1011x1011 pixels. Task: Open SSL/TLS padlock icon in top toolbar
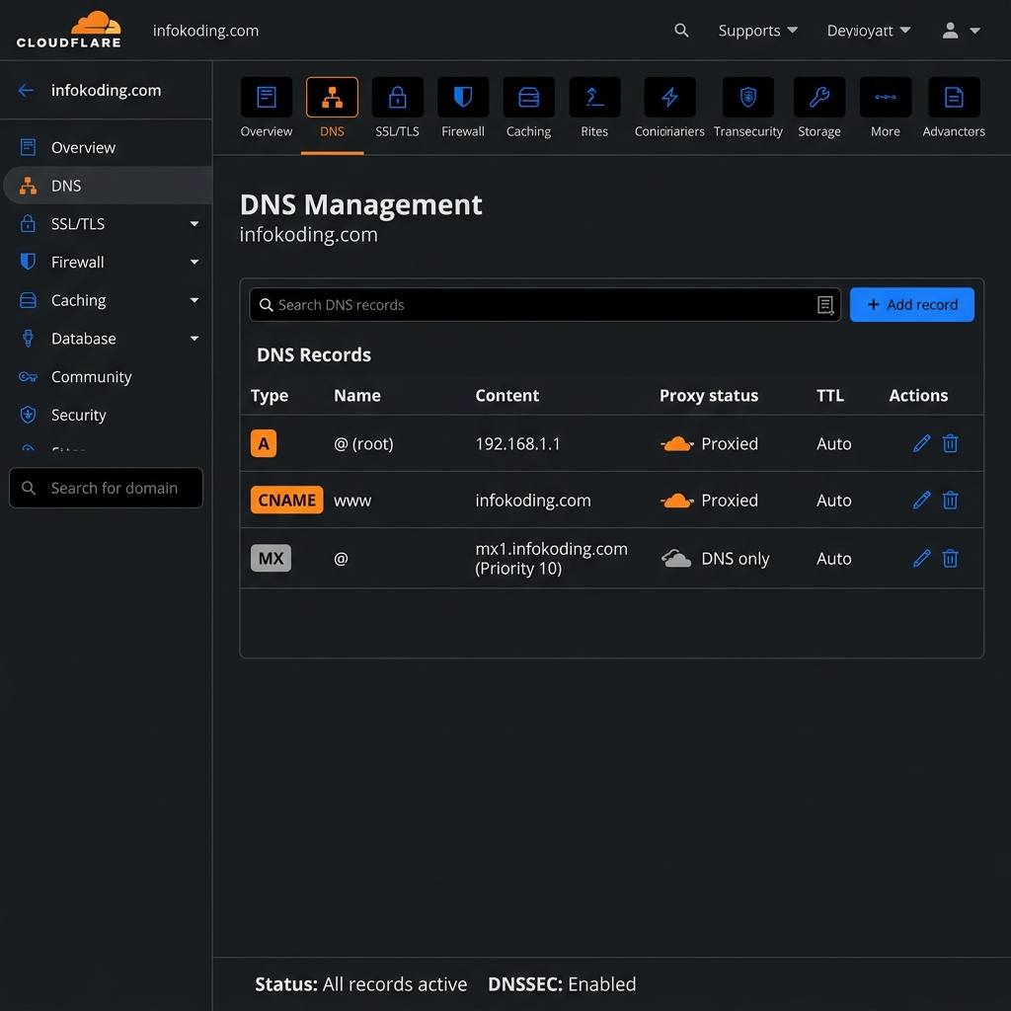(398, 98)
